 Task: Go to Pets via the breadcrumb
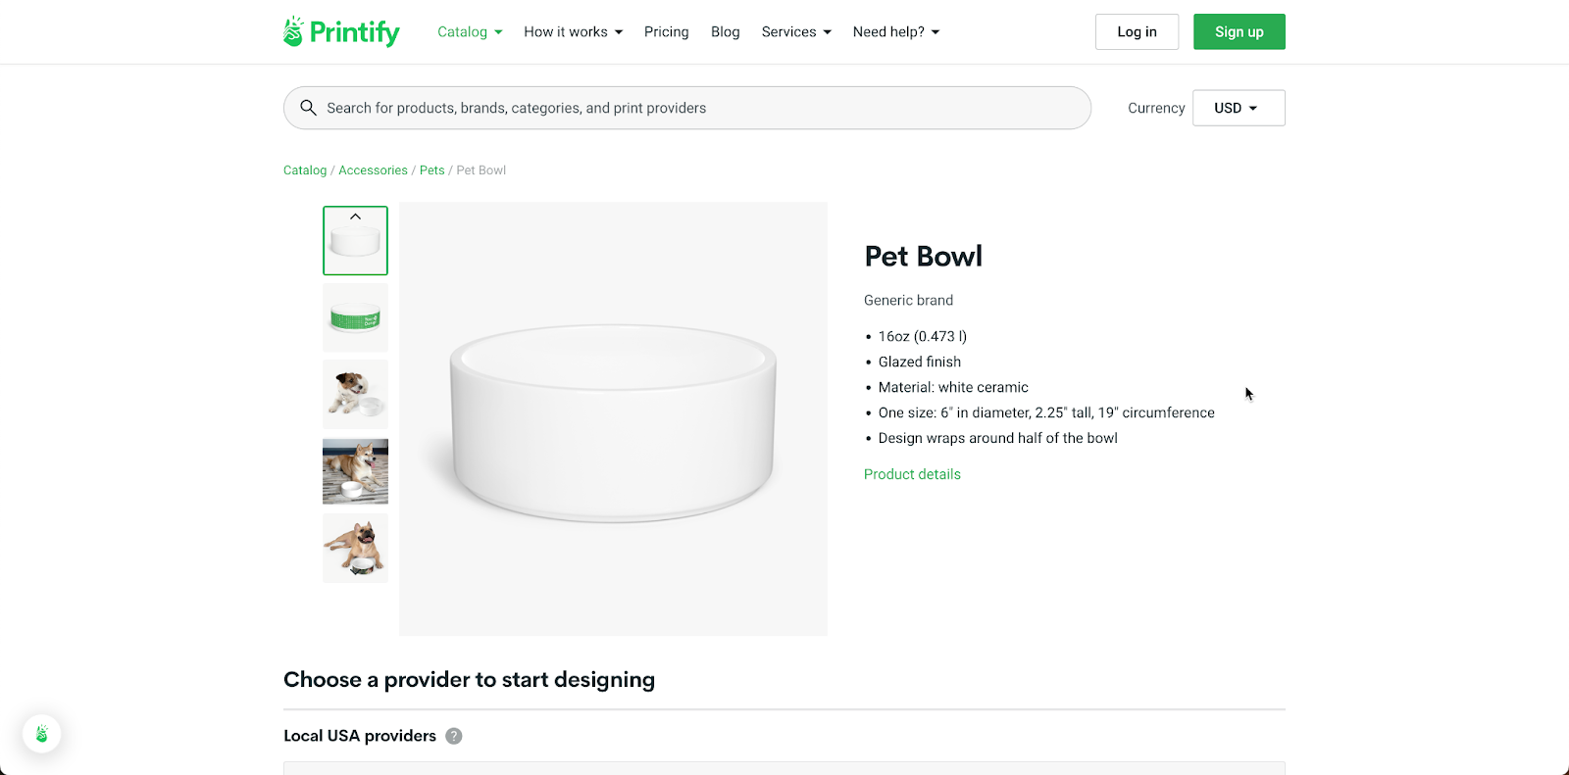coord(431,170)
